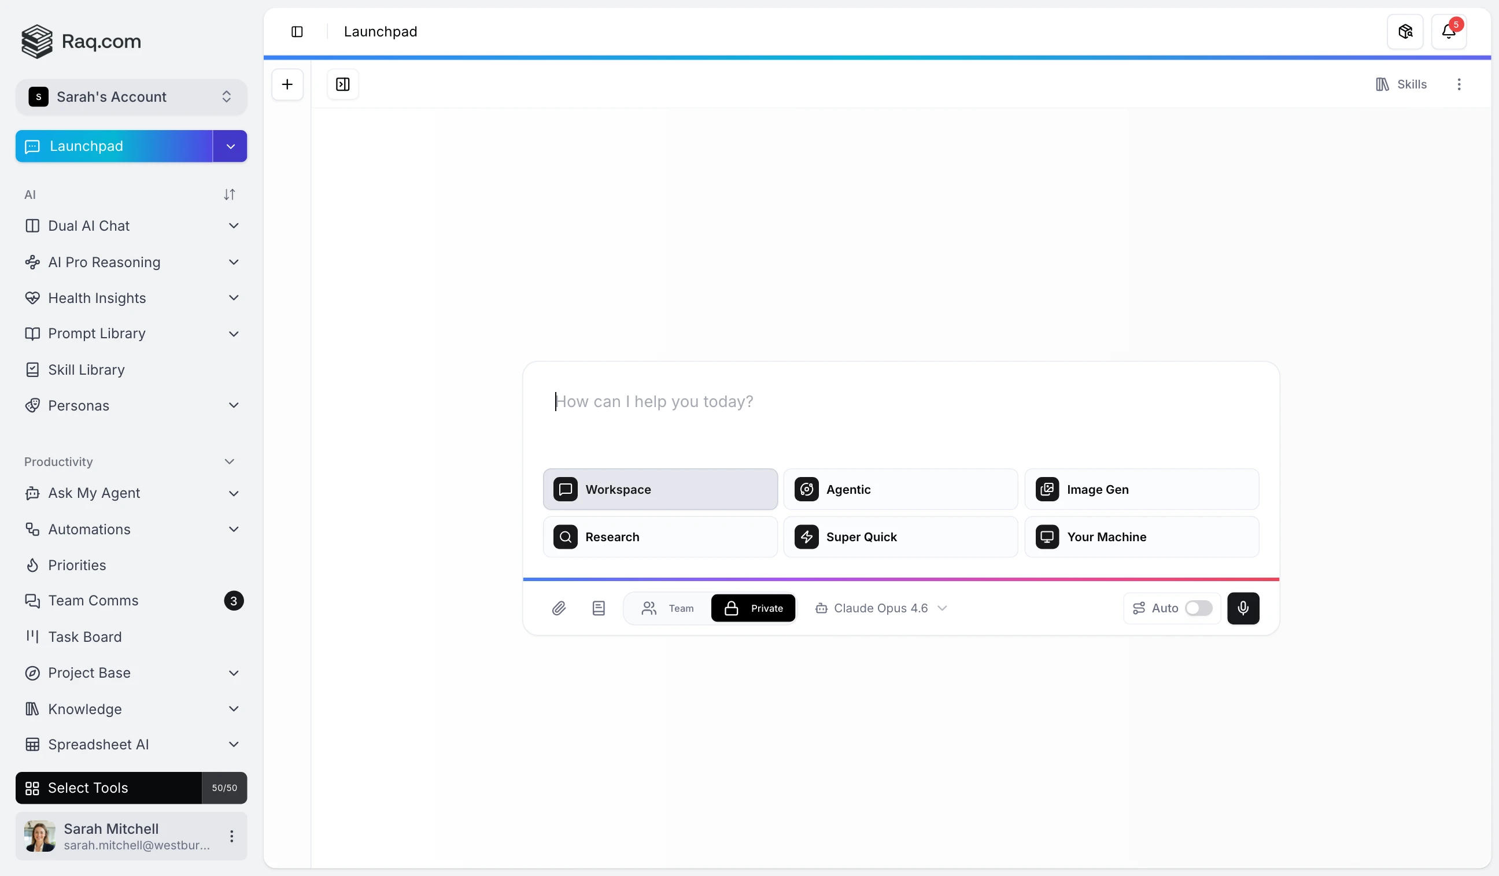Screen dimensions: 1499x876
Task: Expand the Sarah's Account switcher
Action: pos(131,97)
